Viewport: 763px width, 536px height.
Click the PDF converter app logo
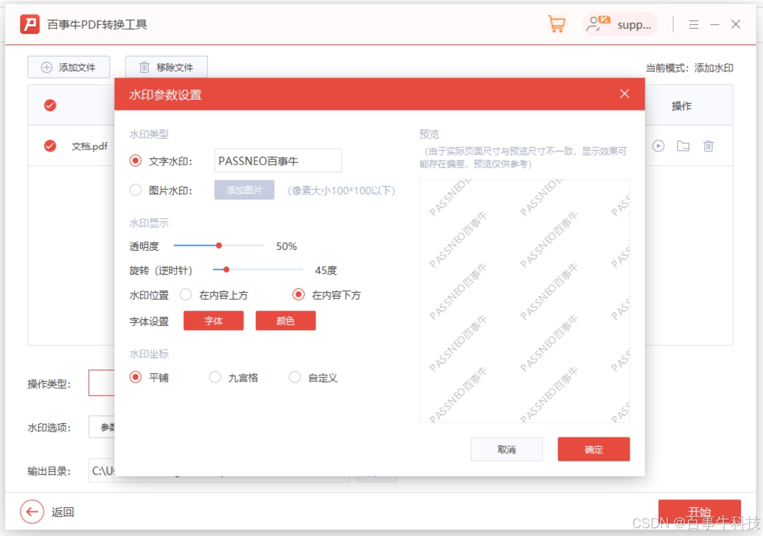click(30, 24)
